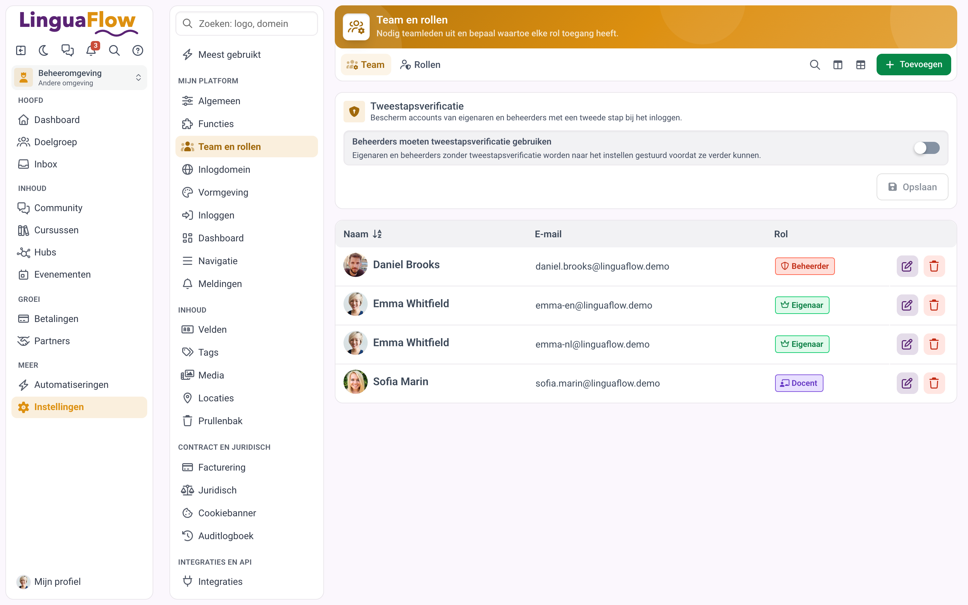Navigate to Hubs
968x605 pixels.
tap(79, 252)
